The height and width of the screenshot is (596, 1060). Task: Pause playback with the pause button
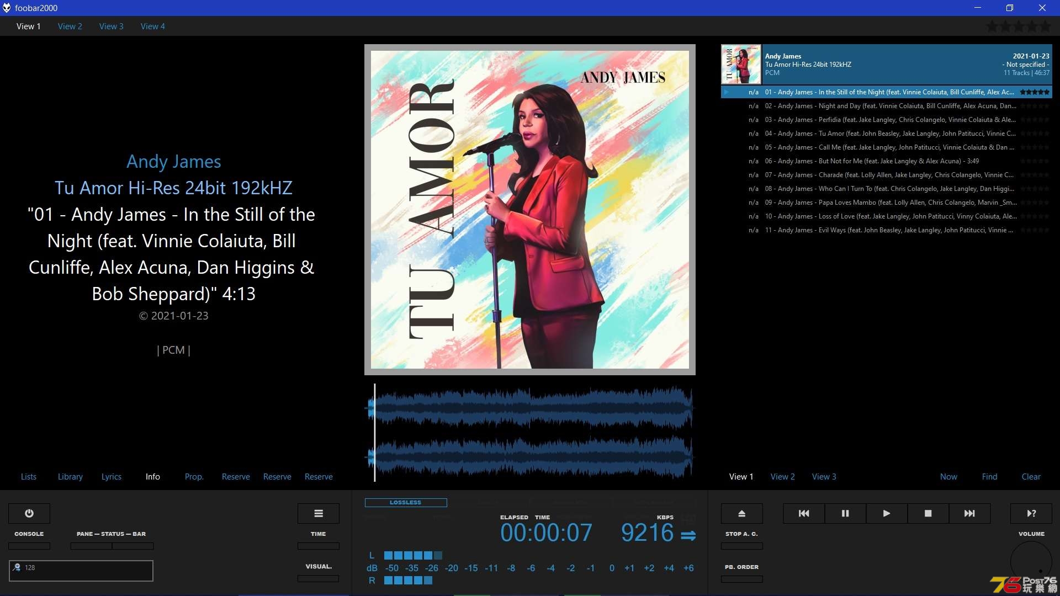tap(845, 513)
